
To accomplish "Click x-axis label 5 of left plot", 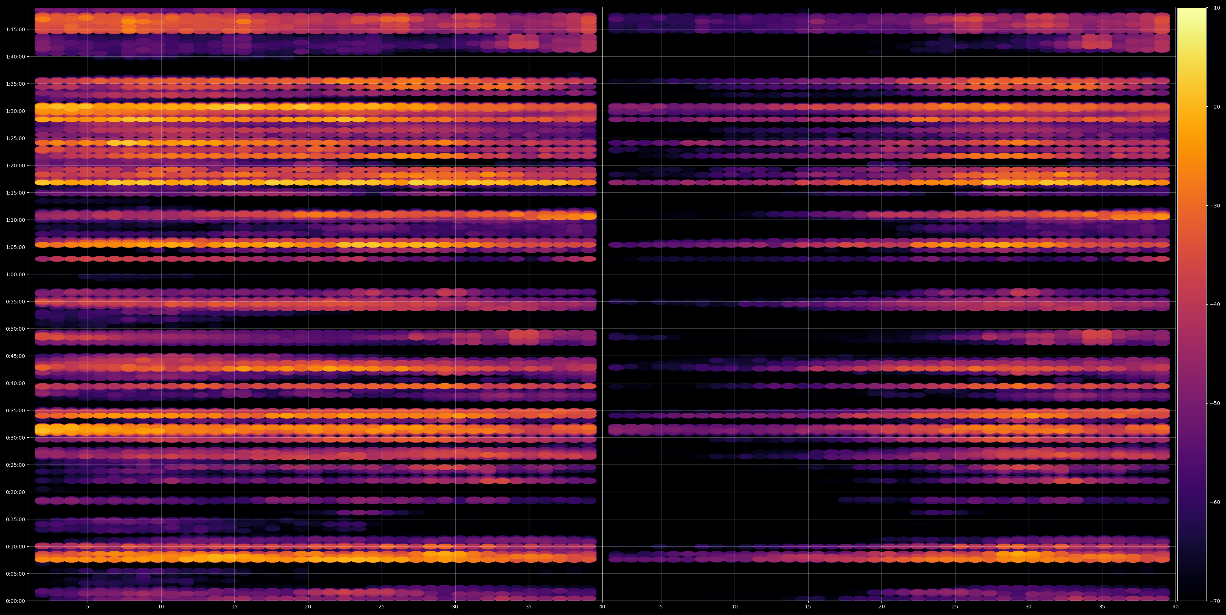I will pos(88,607).
